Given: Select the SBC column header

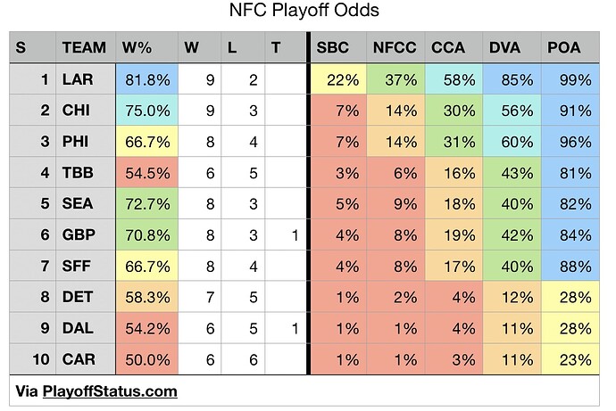Looking at the screenshot, I should (335, 47).
